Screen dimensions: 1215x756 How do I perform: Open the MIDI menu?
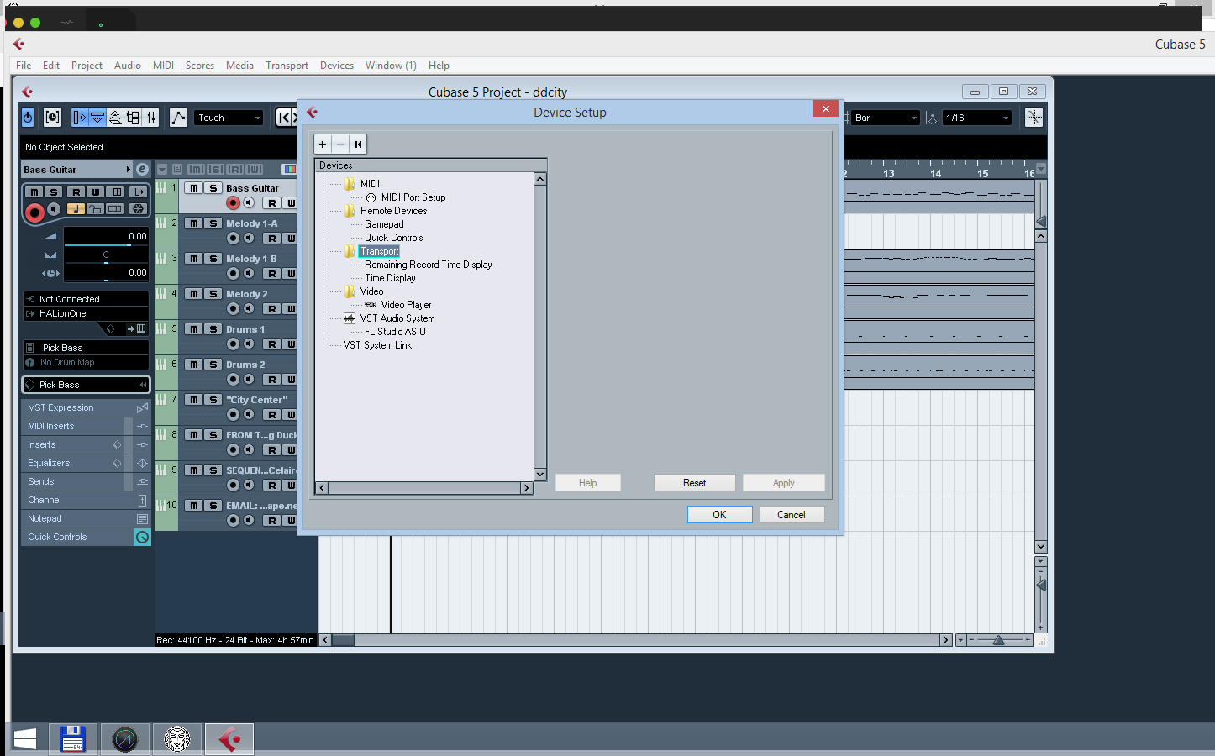[163, 66]
